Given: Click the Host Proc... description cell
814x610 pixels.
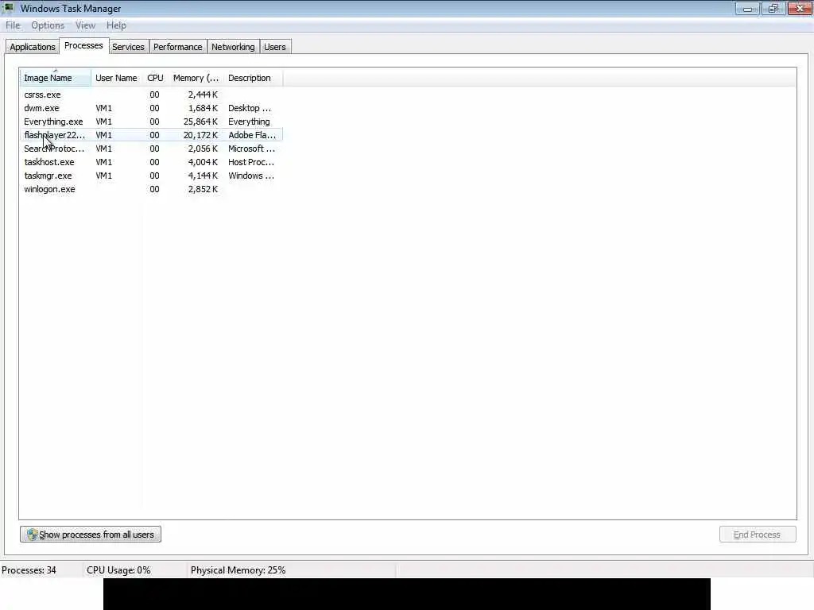Looking at the screenshot, I should point(251,162).
